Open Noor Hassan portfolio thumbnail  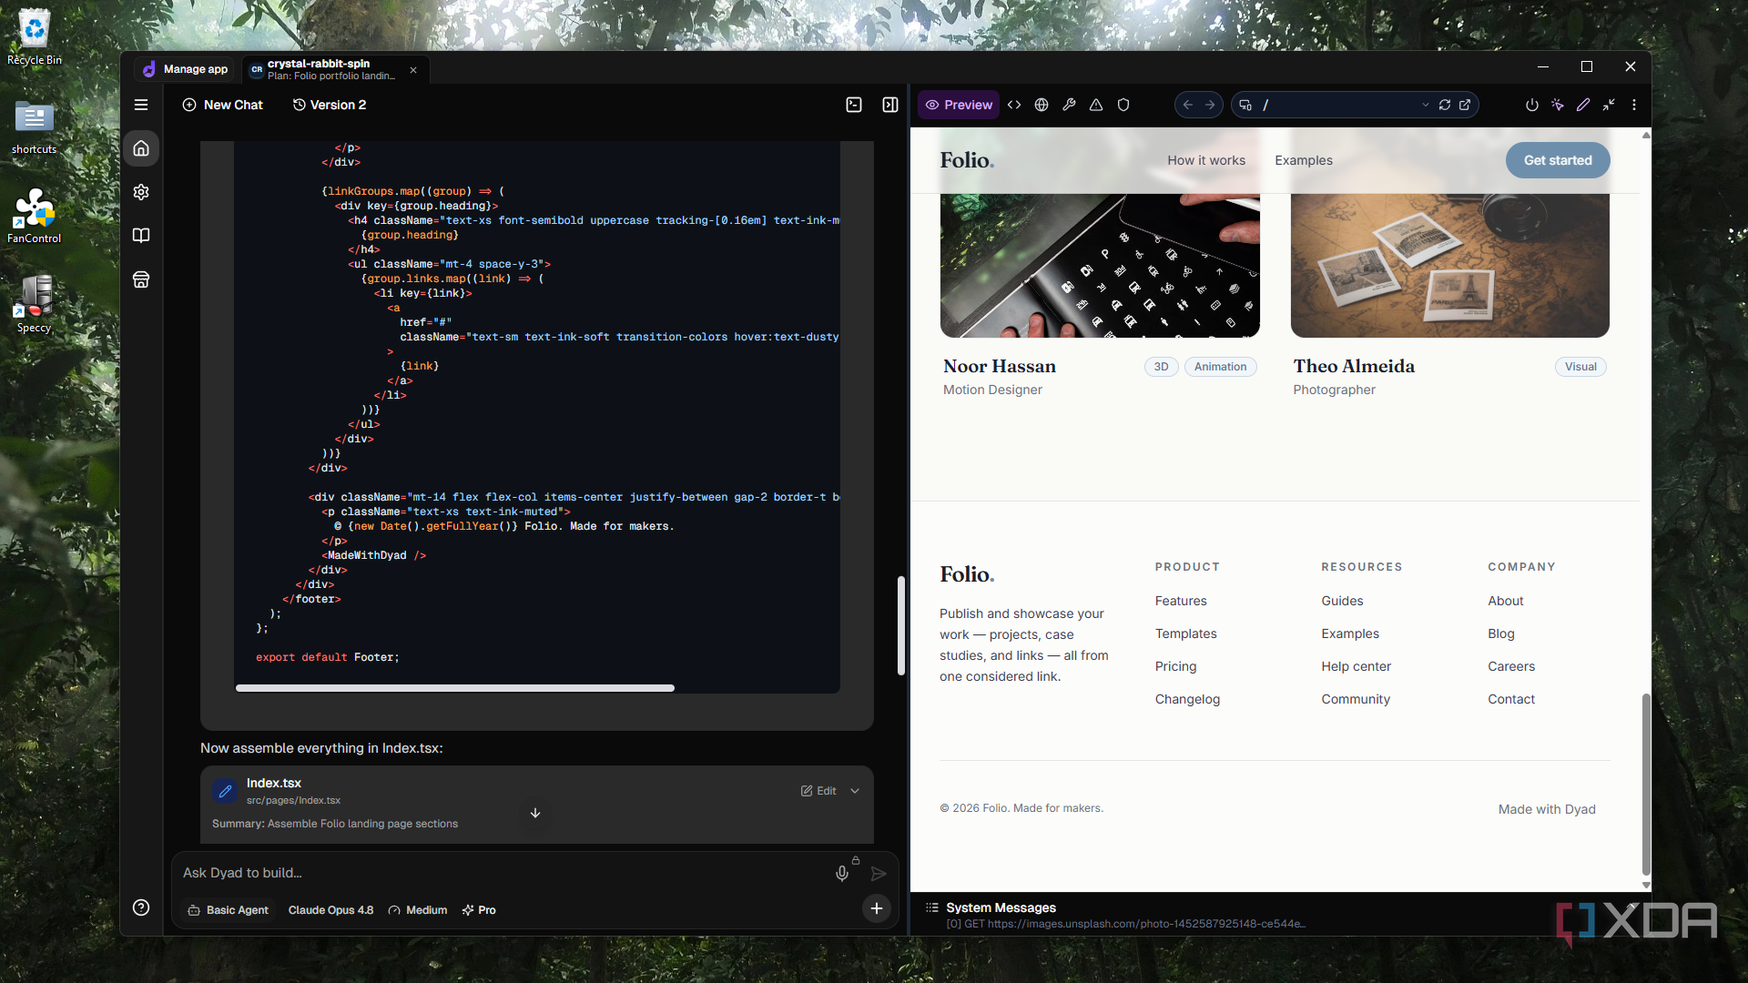(x=1100, y=265)
